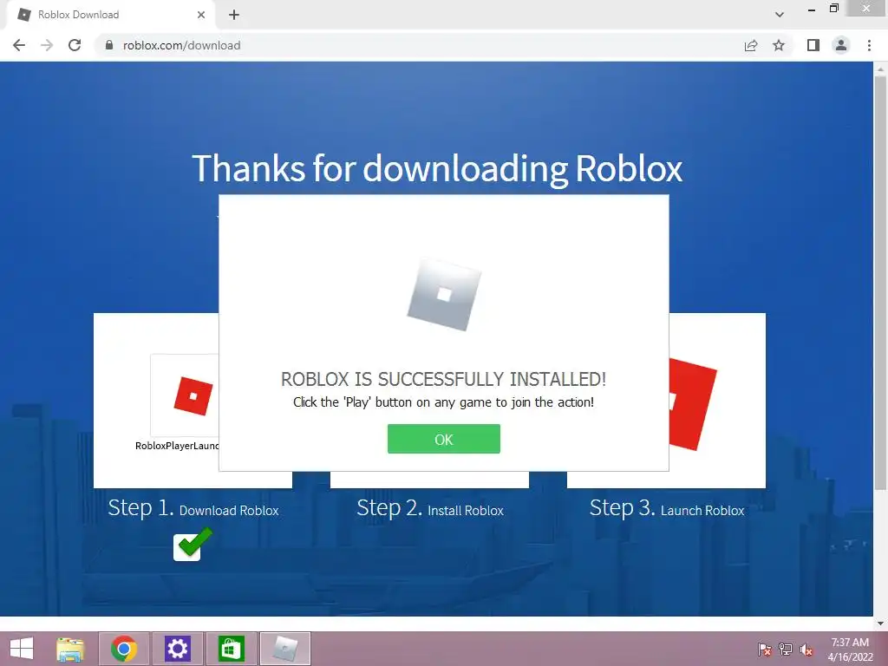Click the large red Roblox logo in Step 3
The width and height of the screenshot is (888, 666).
[693, 404]
